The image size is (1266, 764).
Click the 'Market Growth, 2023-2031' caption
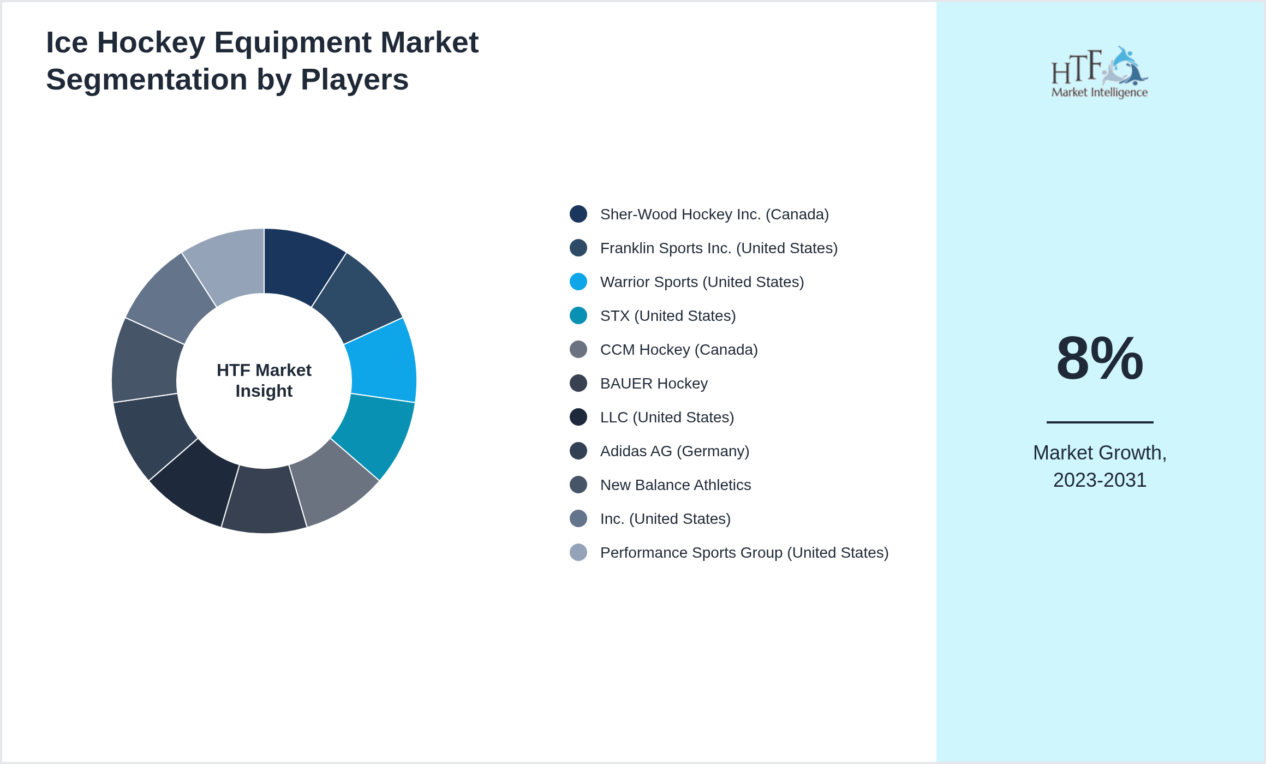tap(1100, 467)
